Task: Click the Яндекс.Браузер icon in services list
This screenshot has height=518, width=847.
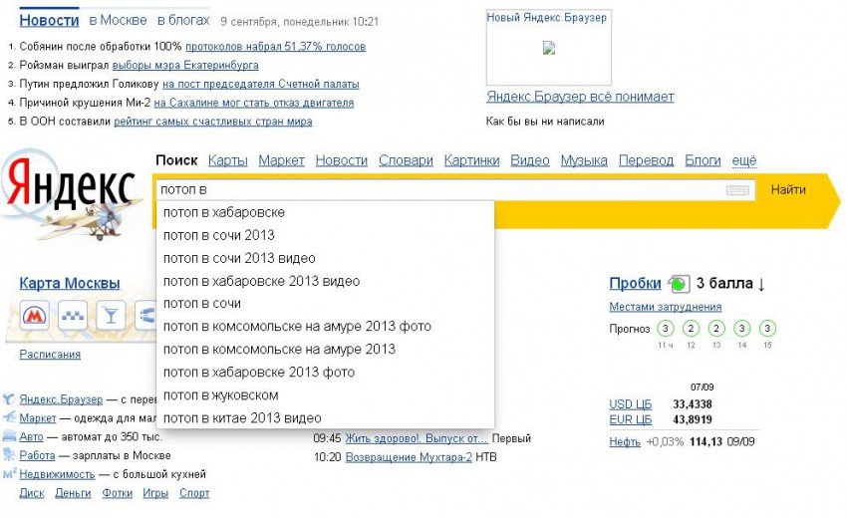Action: (x=9, y=398)
